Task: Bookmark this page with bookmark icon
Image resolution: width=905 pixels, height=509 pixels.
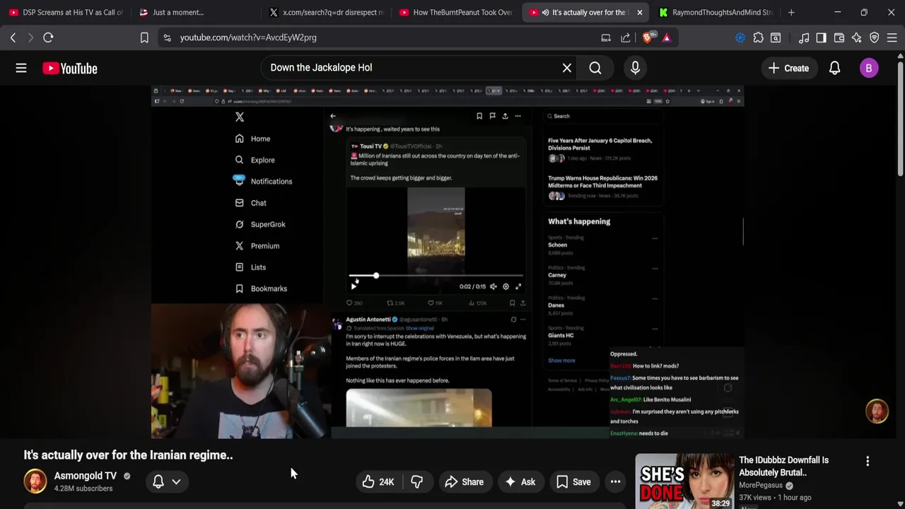Action: [144, 37]
